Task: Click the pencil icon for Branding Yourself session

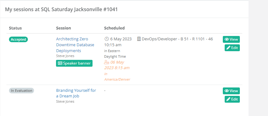Action: 228,99
